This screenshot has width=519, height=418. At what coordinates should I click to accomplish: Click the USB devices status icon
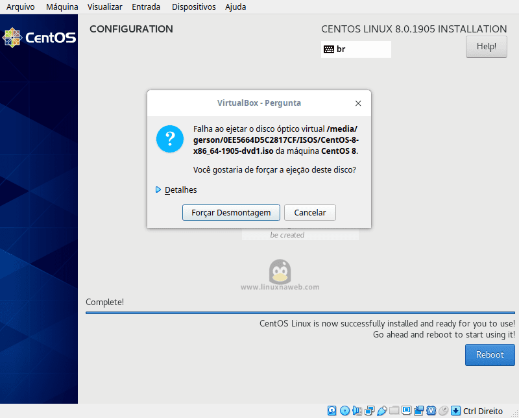click(x=381, y=411)
